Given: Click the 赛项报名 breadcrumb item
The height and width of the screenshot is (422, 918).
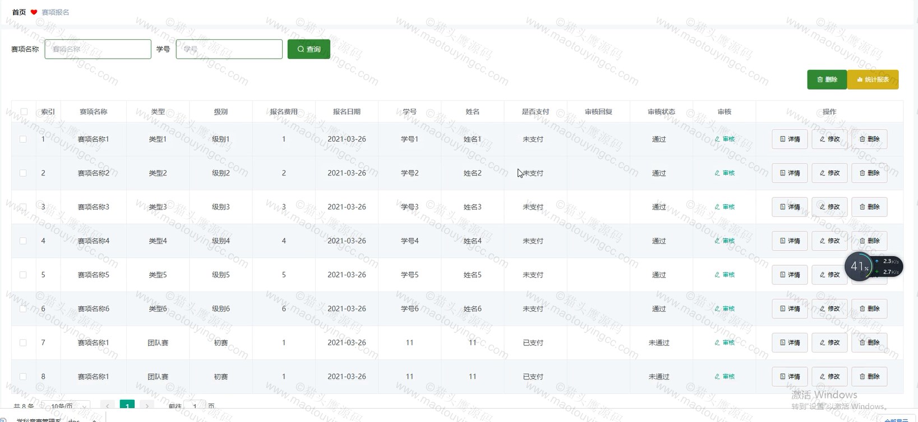Looking at the screenshot, I should point(56,12).
